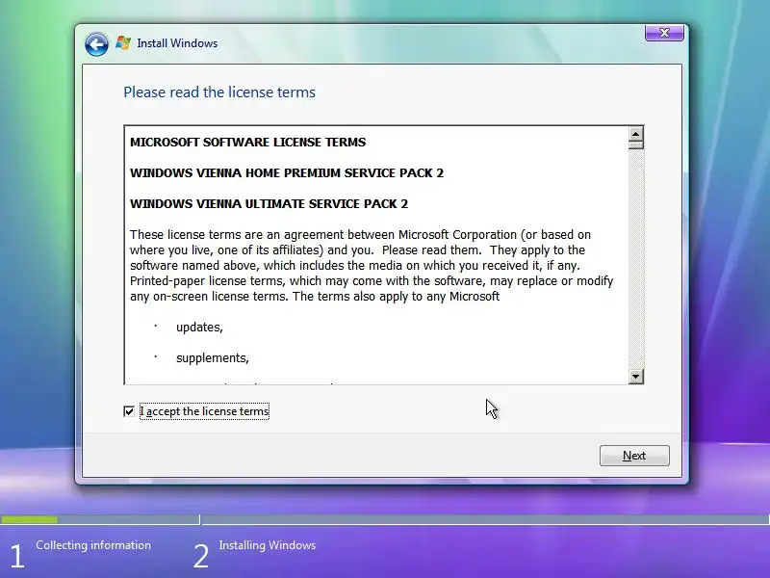Click the 'I accept the license terms' label
This screenshot has width=770, height=578.
[x=204, y=411]
